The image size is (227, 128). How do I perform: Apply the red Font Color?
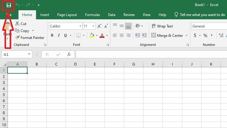[x=102, y=35]
